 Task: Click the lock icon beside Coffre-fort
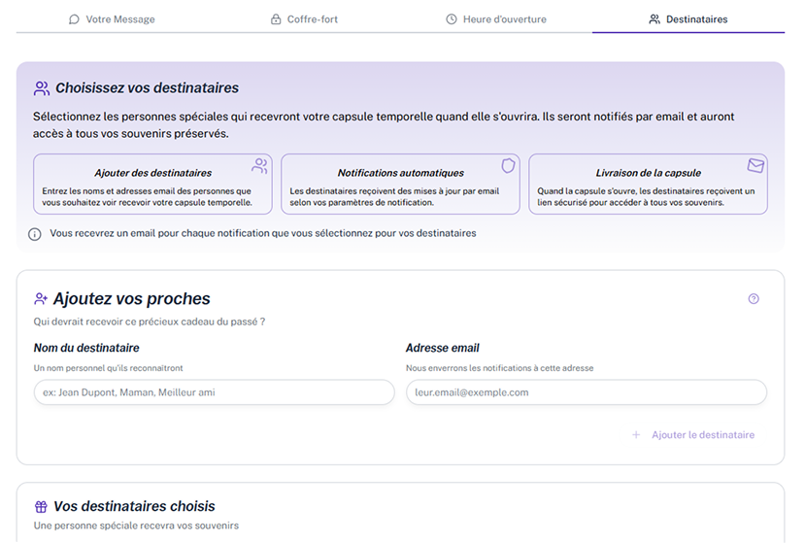(x=276, y=19)
